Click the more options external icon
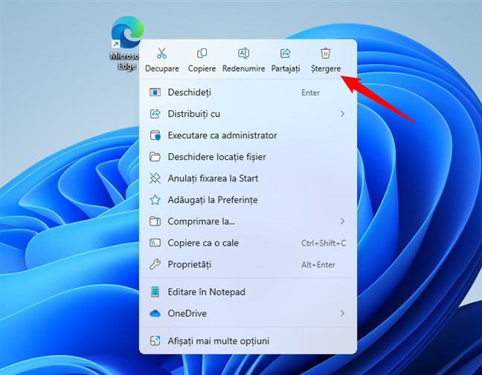 [155, 341]
